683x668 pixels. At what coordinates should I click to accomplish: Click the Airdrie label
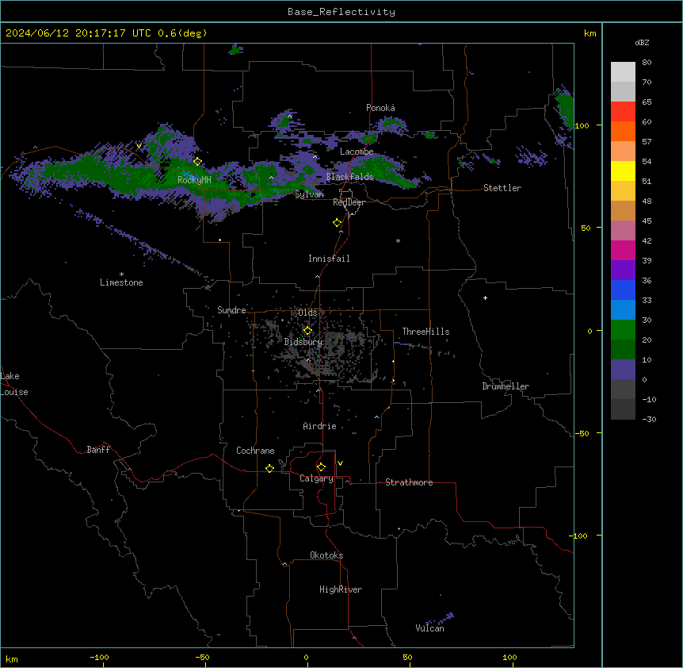(319, 426)
